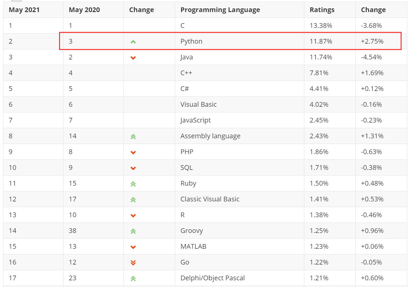Click the red down arrow beside PHP

click(133, 152)
